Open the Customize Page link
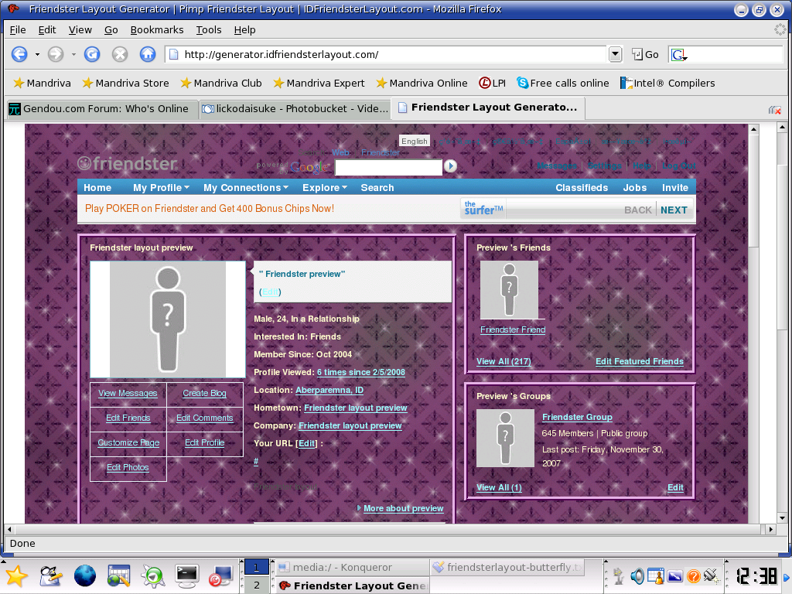Viewport: 792px width, 594px height. [128, 442]
